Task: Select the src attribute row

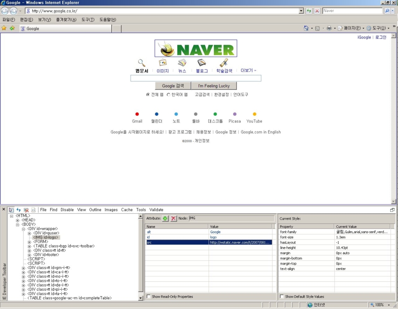Action: (x=209, y=243)
